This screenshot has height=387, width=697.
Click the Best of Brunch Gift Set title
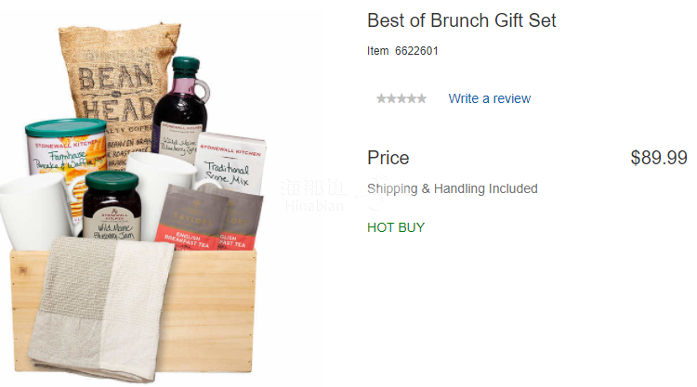tap(461, 20)
